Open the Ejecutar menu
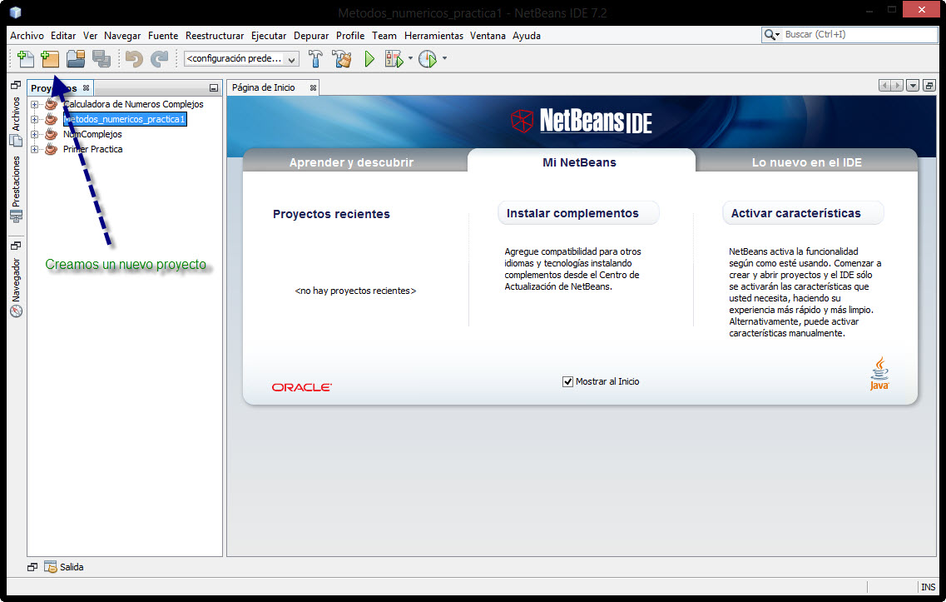This screenshot has width=946, height=602. (269, 36)
